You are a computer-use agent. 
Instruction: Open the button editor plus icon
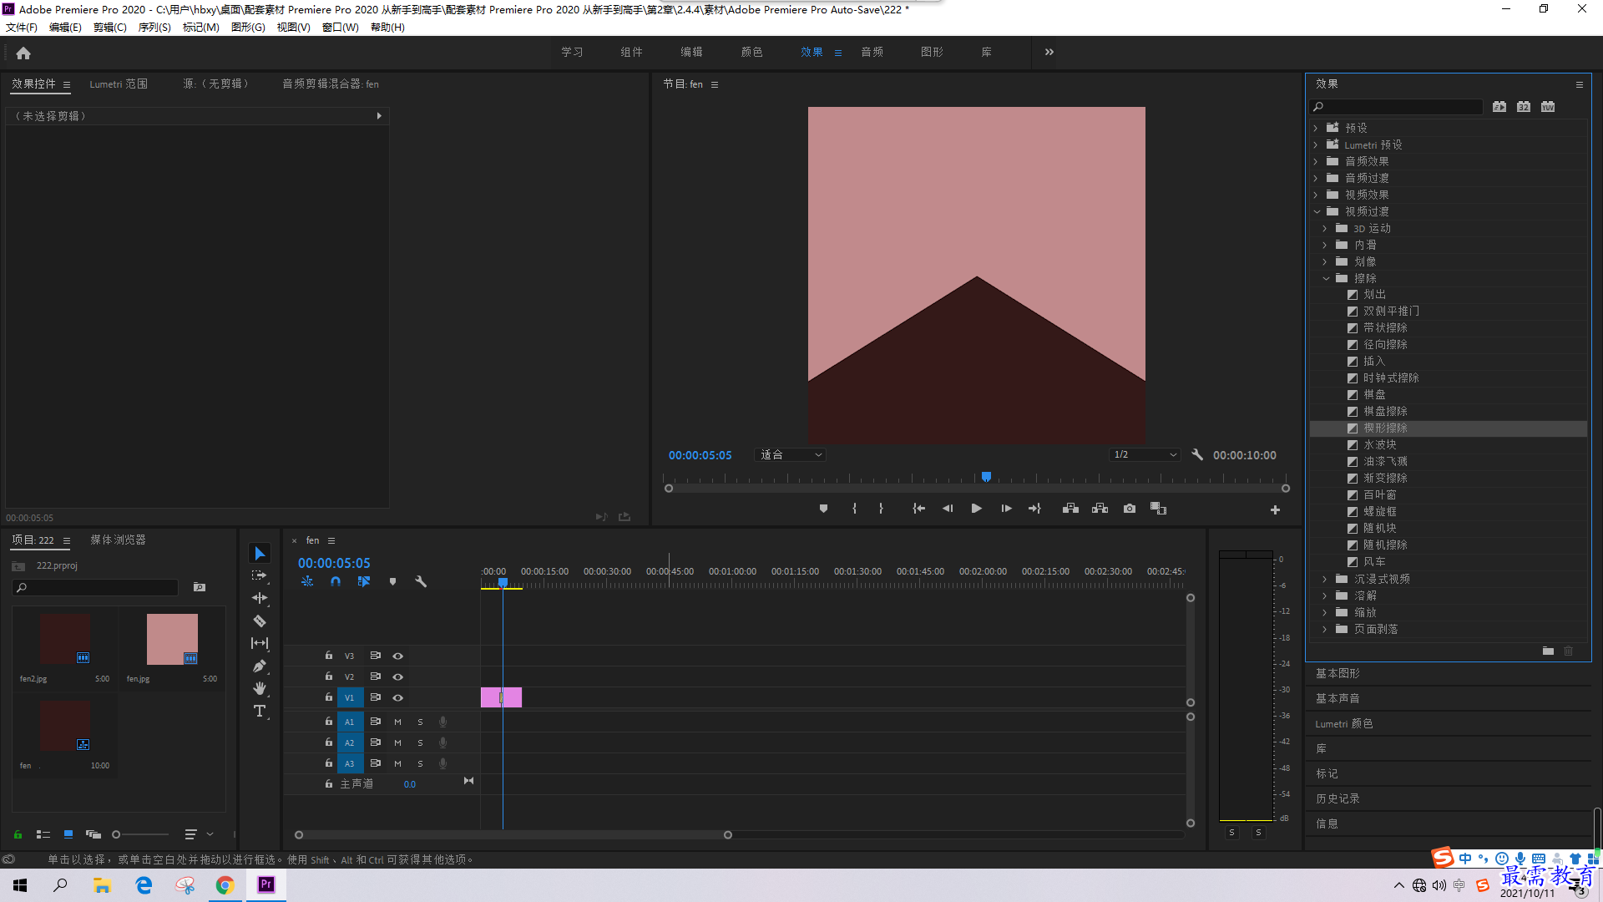point(1275,509)
